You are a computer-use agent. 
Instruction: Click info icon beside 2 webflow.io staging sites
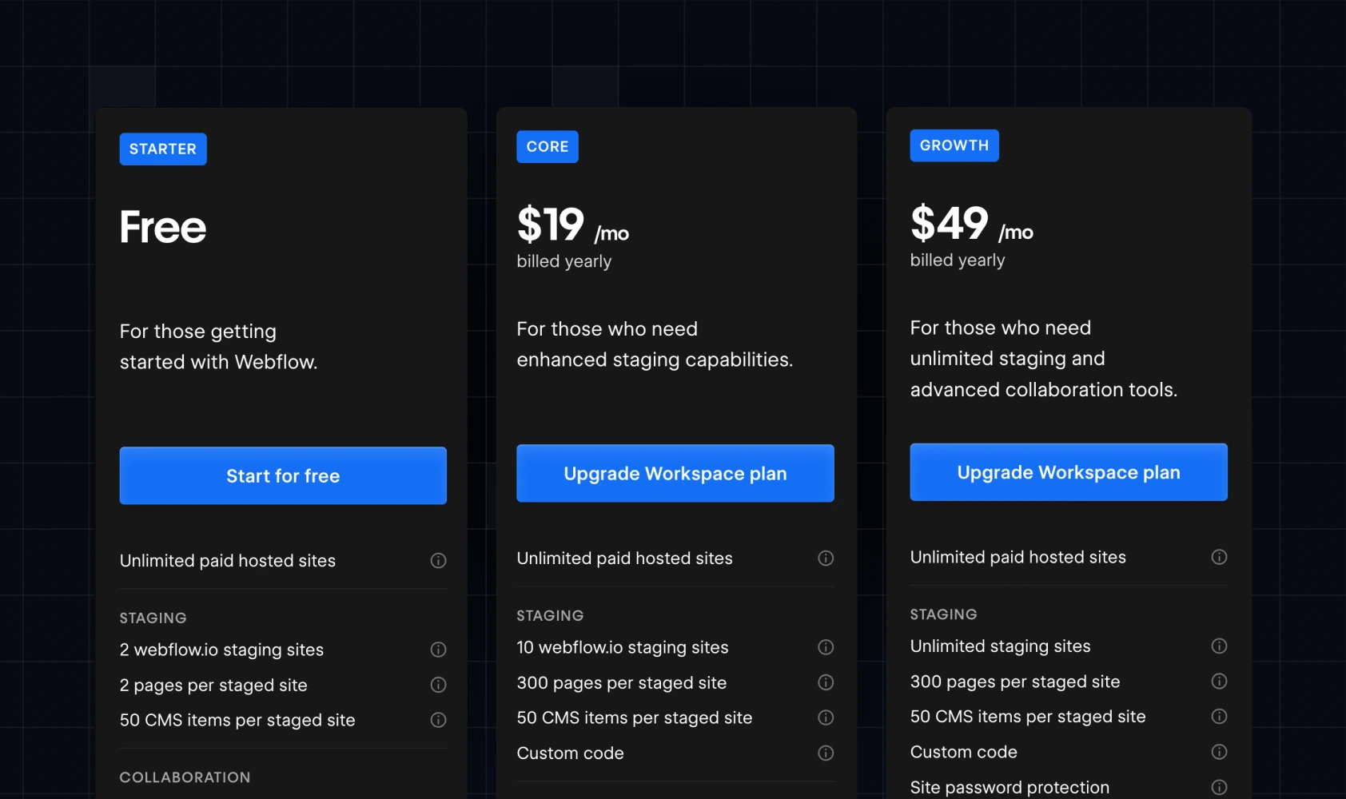click(438, 650)
